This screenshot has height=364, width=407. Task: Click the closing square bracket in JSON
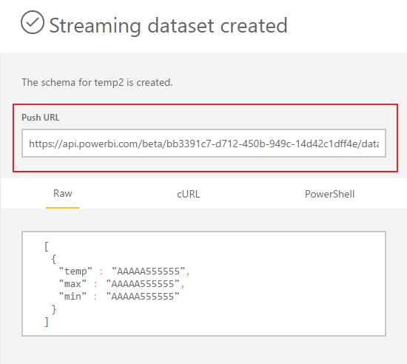47,322
